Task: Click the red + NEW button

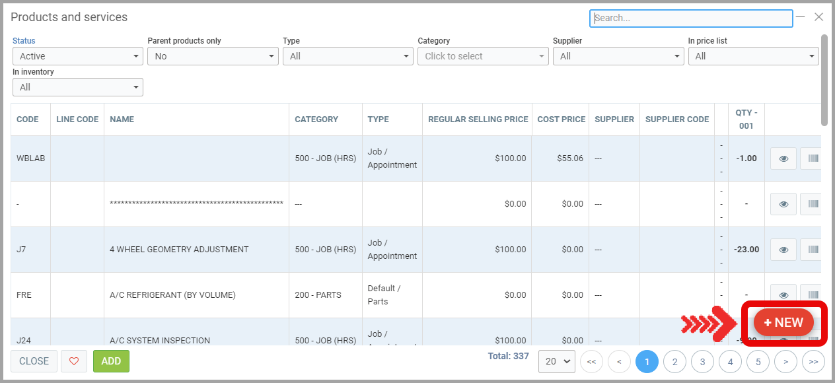Action: tap(783, 322)
